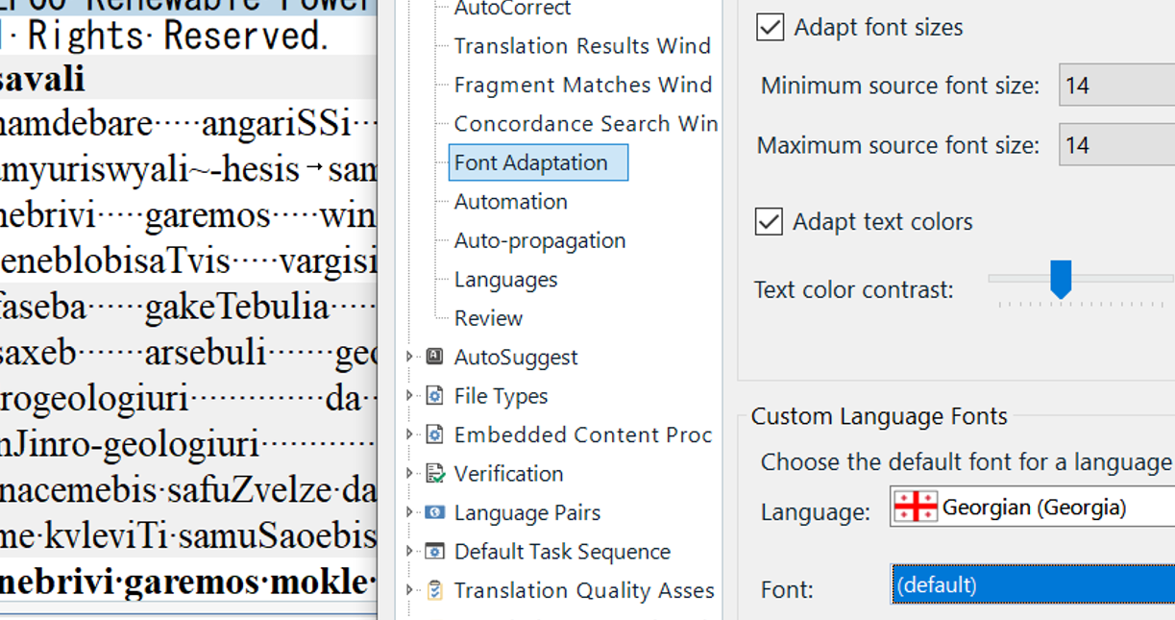The height and width of the screenshot is (620, 1175).
Task: Select Automation tree item
Action: click(510, 202)
